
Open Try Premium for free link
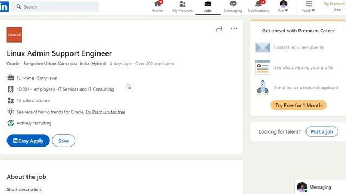[x=105, y=112]
